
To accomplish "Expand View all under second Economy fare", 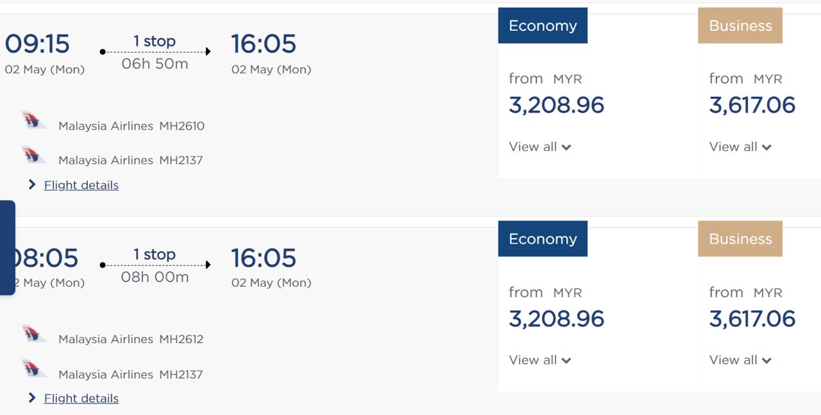I will click(539, 360).
